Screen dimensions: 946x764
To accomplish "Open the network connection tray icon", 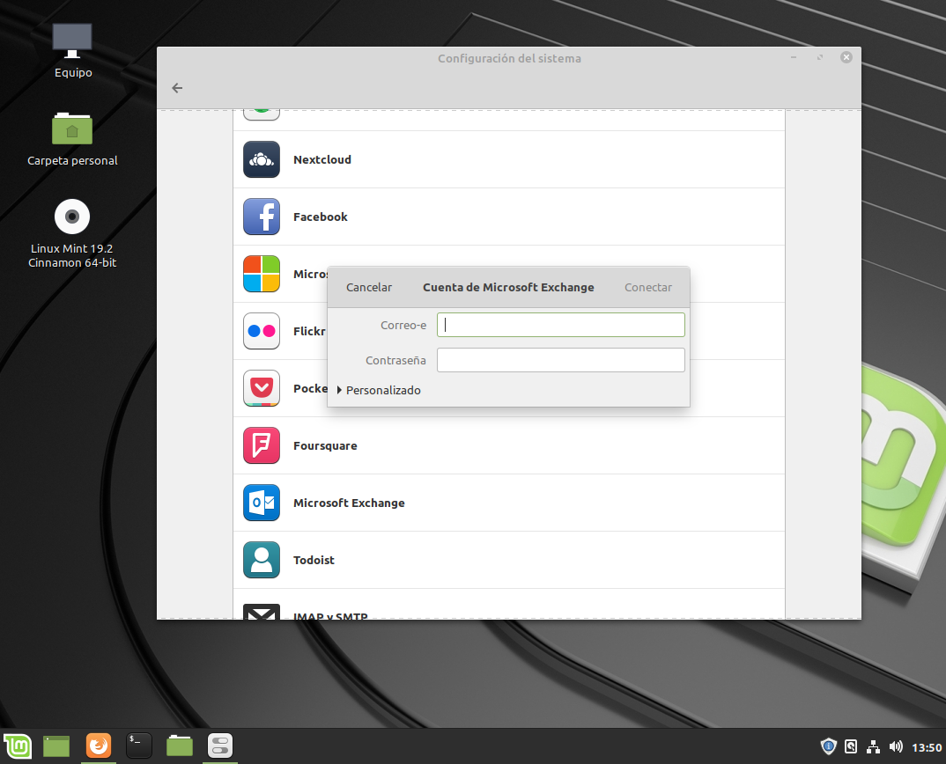I will 873,746.
